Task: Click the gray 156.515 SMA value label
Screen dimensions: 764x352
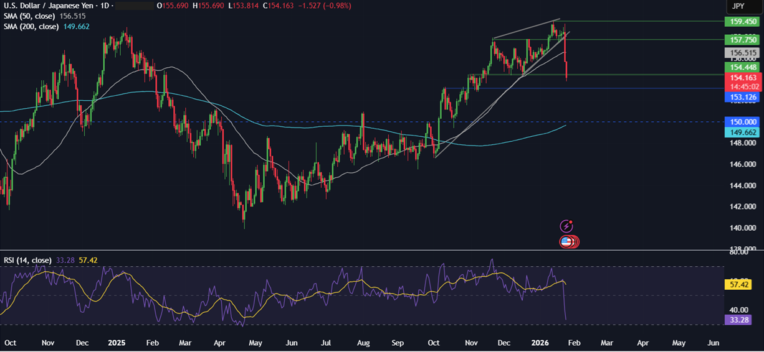Action: 740,53
